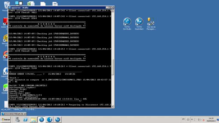Open the TOTVS Smartclient desktop shortcut
Screen dimensions: 219x123
click(x=139, y=24)
